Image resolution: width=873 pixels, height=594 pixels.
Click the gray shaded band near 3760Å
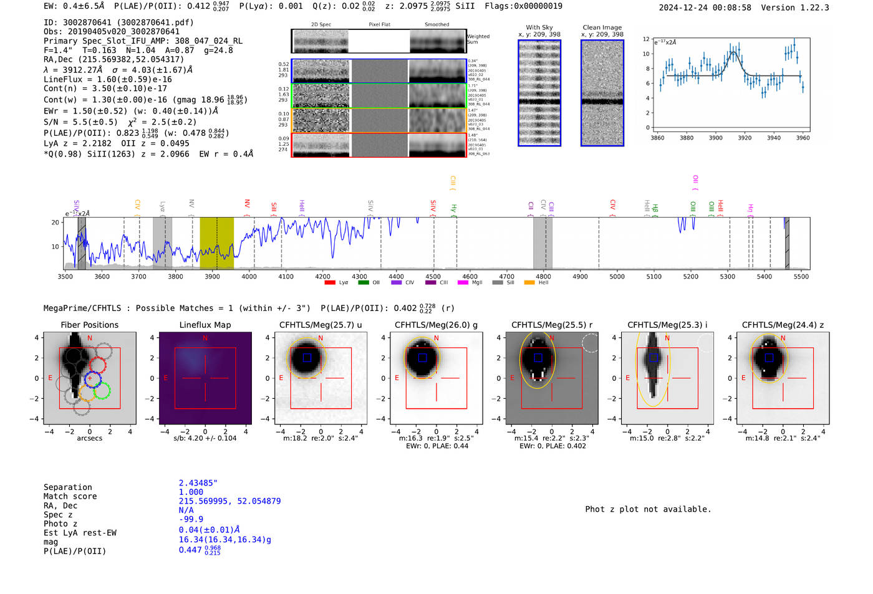pos(163,243)
